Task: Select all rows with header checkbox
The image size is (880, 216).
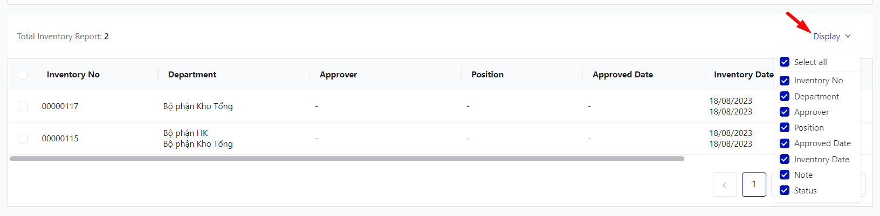Action: point(23,75)
